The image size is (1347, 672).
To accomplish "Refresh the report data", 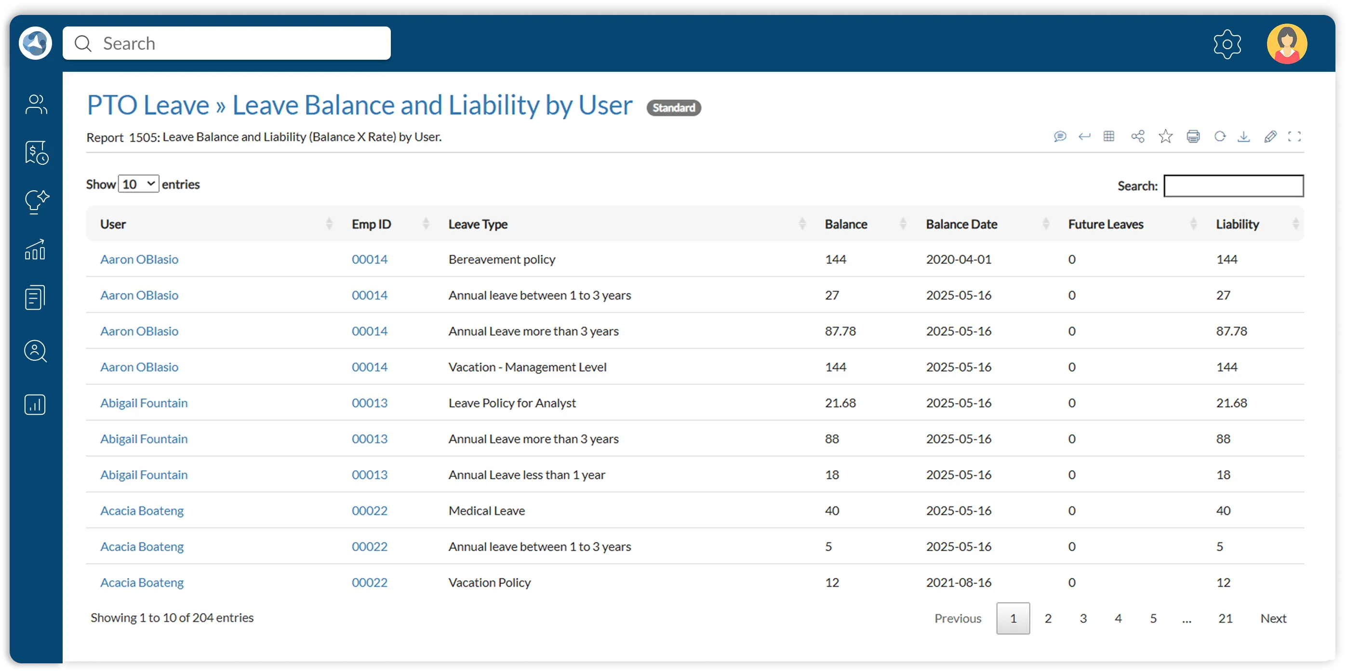I will pos(1220,136).
